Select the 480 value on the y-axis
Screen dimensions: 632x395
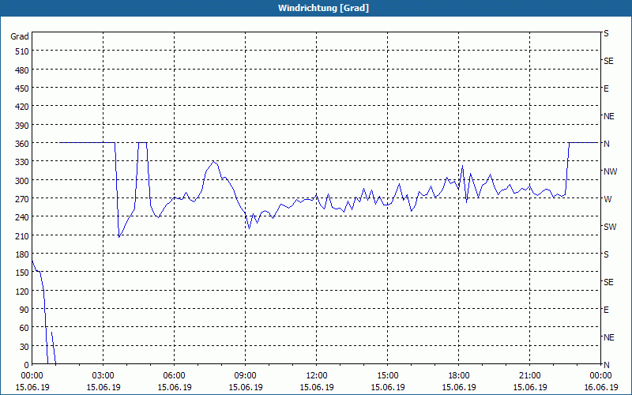(22, 70)
